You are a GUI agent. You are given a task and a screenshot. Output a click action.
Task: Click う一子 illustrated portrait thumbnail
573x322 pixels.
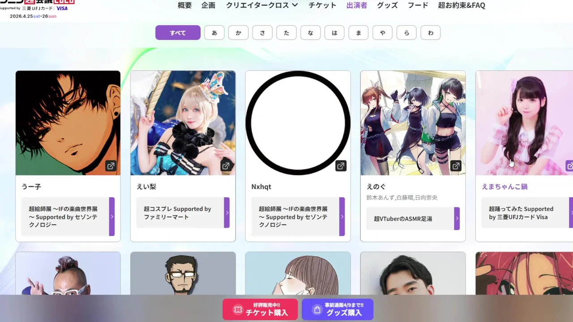pyautogui.click(x=68, y=123)
